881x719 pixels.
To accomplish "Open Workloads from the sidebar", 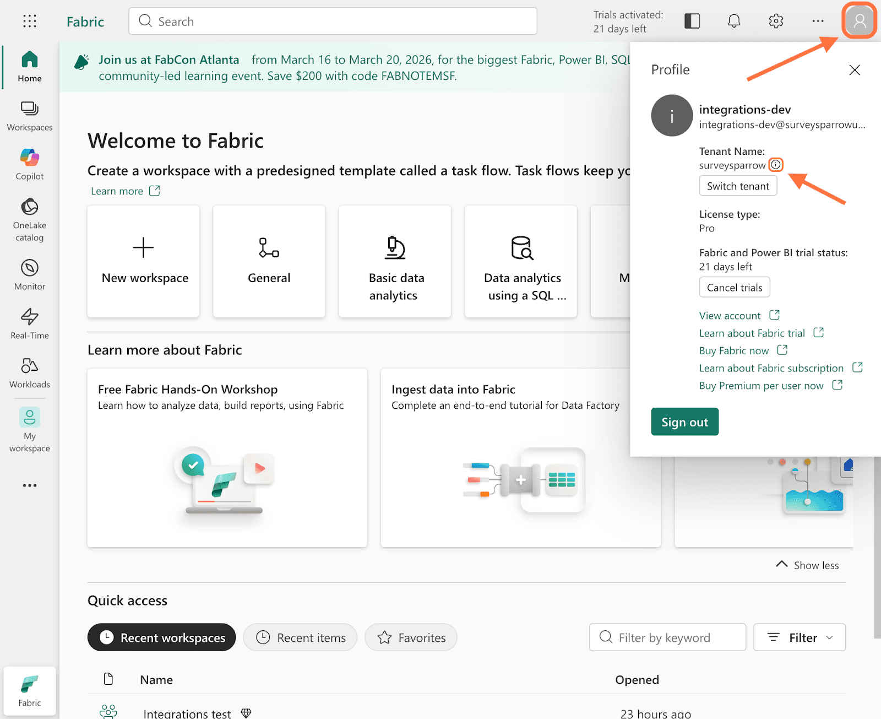I will point(30,372).
